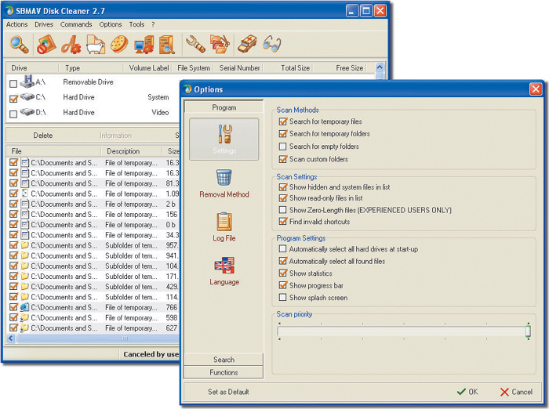Toggle Show statistics checkbox
Image resolution: width=549 pixels, height=409 pixels.
[x=283, y=273]
